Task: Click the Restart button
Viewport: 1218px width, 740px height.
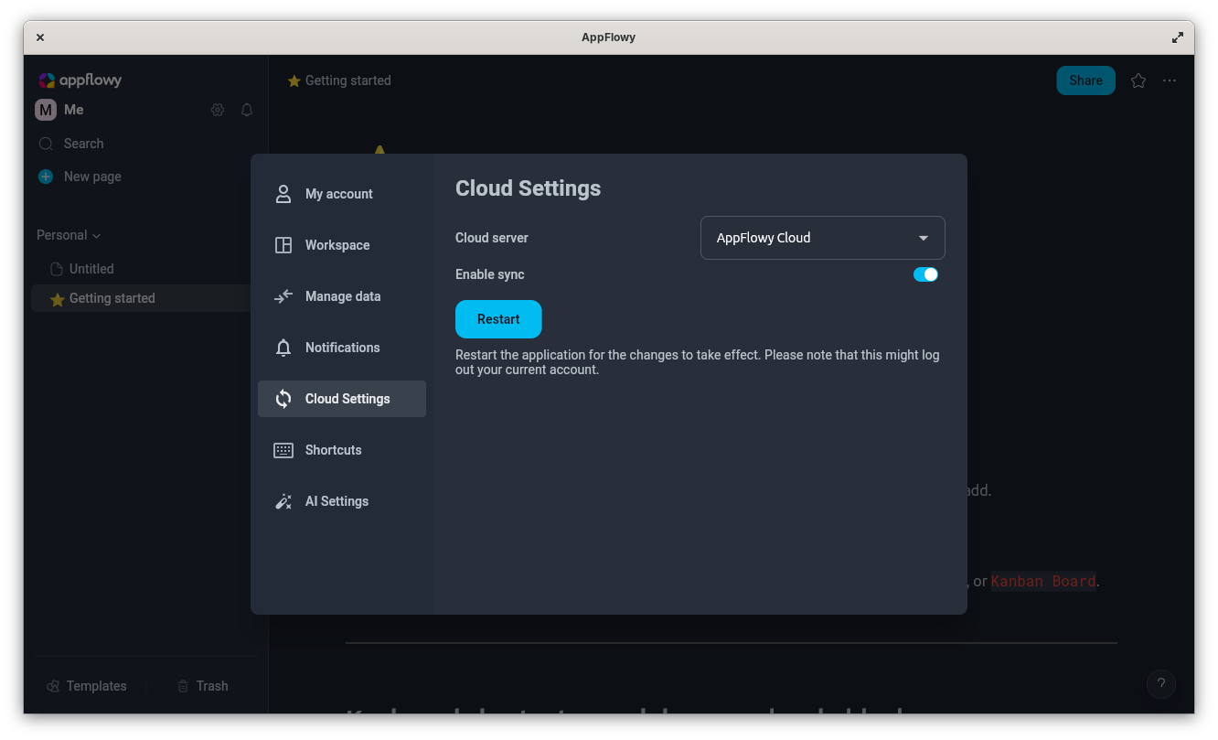Action: pos(498,319)
